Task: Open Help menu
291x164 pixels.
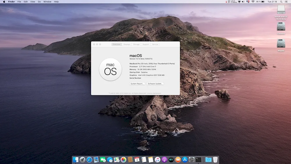Action: (56, 2)
